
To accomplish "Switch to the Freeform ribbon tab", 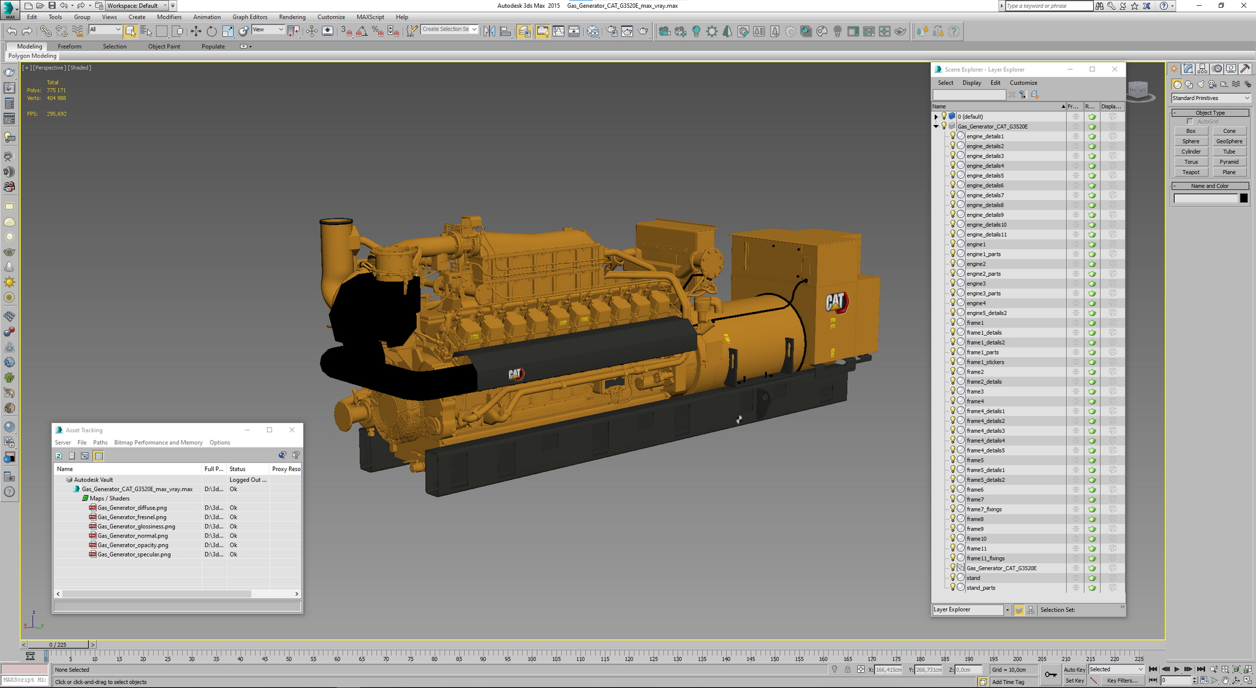I will (x=69, y=46).
